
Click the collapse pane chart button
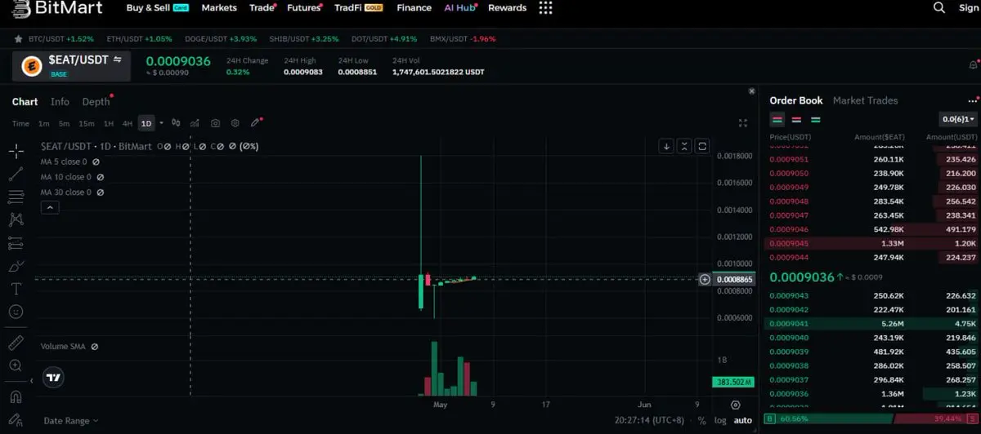(684, 147)
